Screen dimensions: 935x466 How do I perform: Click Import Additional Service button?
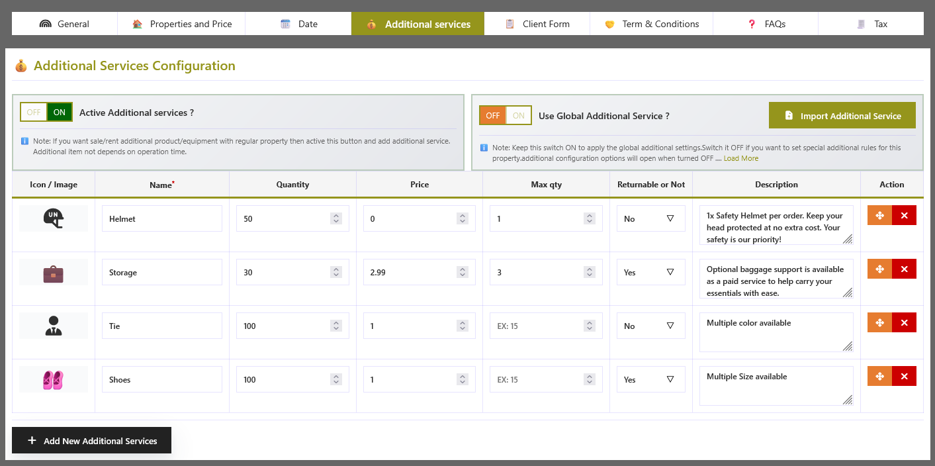click(842, 115)
